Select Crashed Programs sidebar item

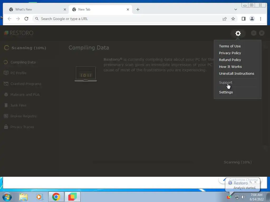click(26, 84)
